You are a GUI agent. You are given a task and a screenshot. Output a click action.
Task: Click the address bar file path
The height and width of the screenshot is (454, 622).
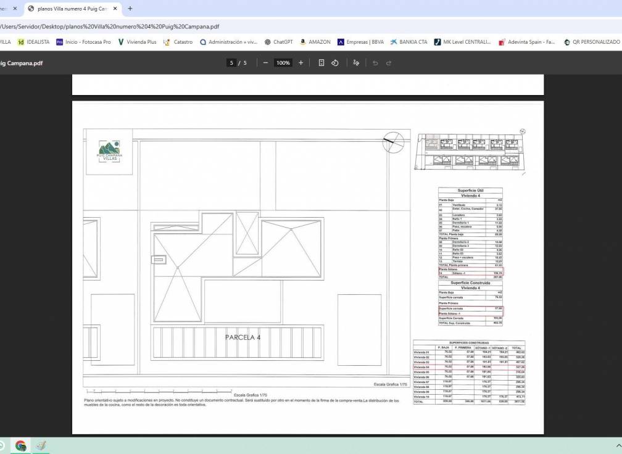tap(111, 27)
